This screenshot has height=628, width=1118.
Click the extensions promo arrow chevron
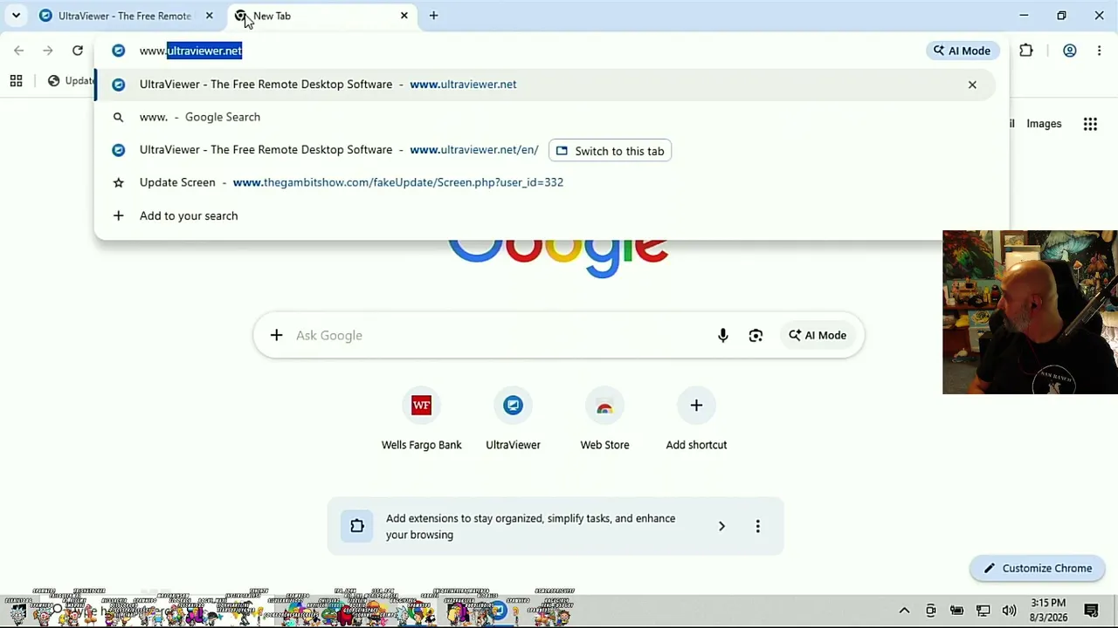(721, 526)
